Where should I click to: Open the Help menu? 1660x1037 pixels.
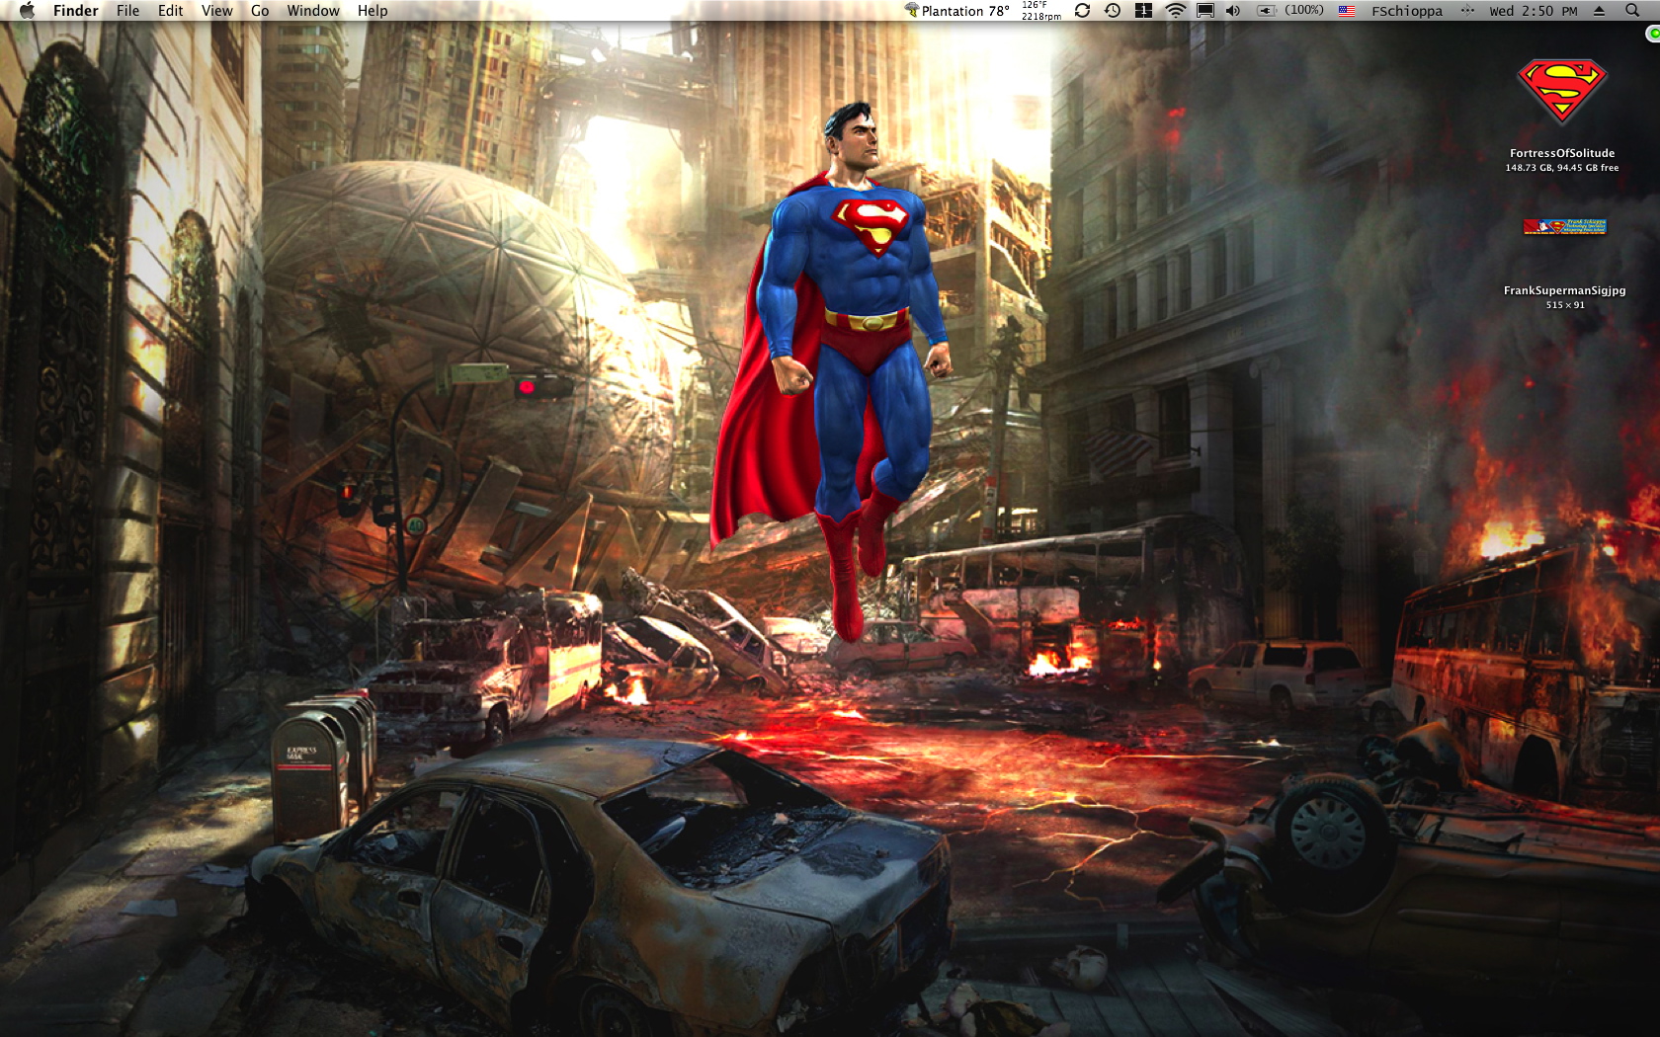[x=373, y=10]
